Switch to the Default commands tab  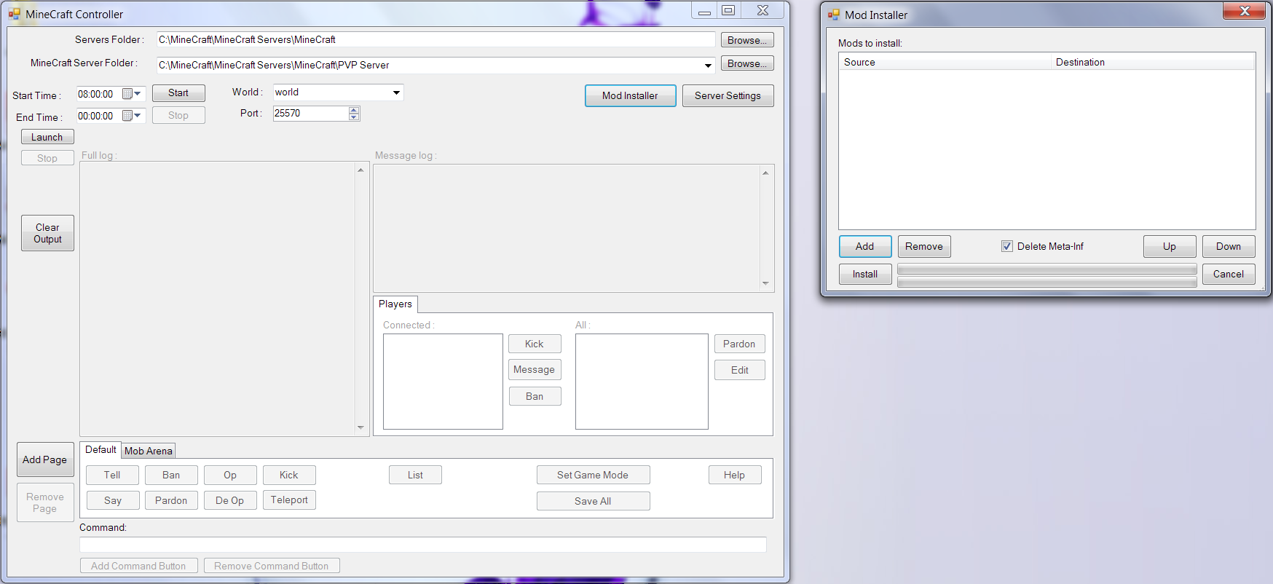(100, 450)
